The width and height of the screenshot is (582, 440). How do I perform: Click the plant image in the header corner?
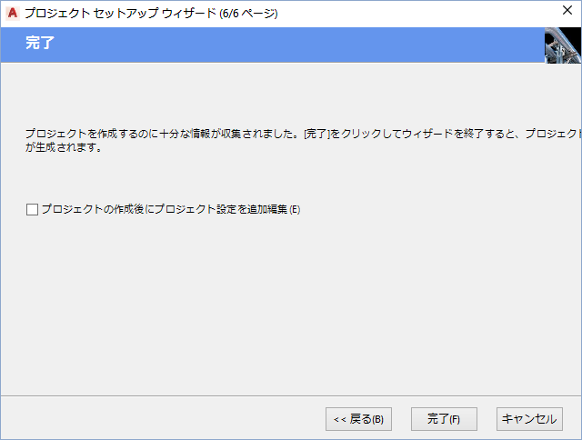pos(562,45)
